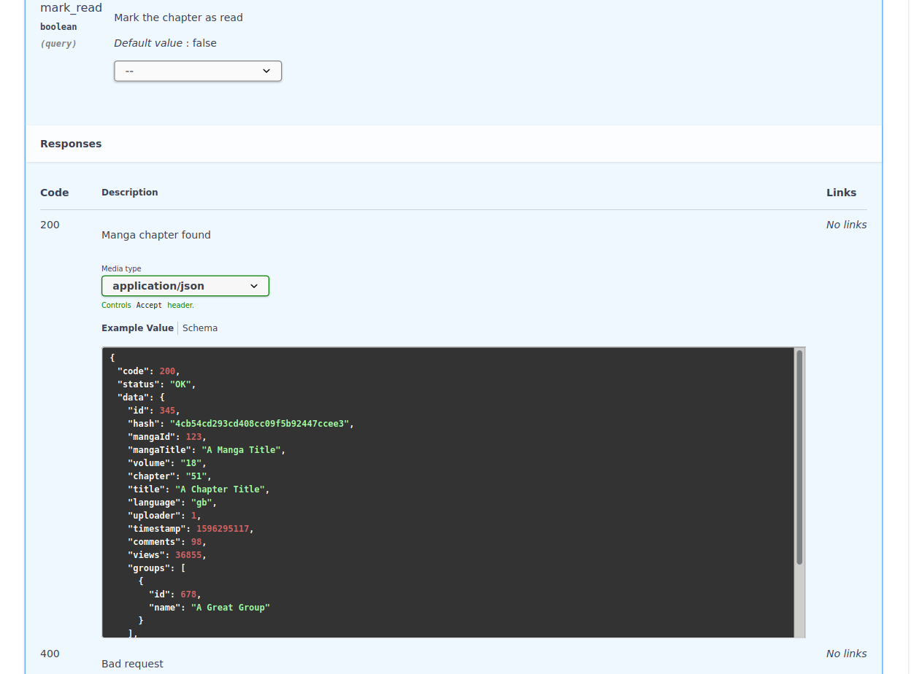The width and height of the screenshot is (914, 674).
Task: Click the Links column header
Action: click(x=841, y=193)
